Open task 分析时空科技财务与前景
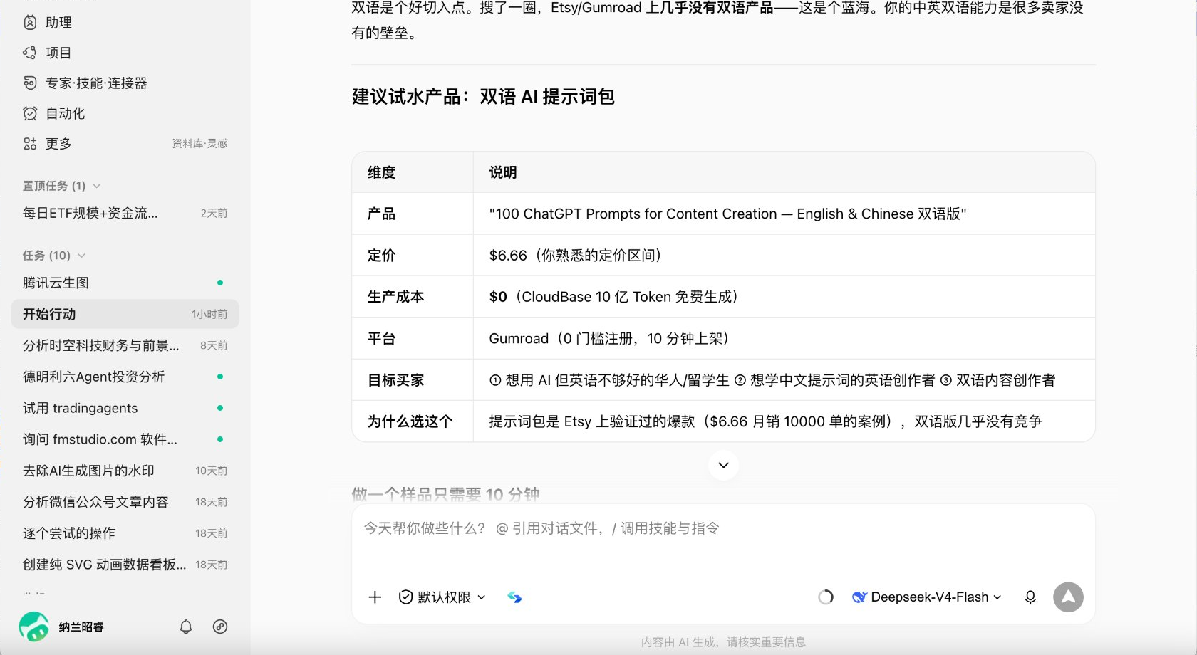 point(125,345)
